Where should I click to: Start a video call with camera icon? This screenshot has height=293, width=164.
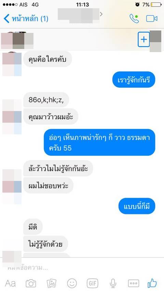click(x=152, y=19)
